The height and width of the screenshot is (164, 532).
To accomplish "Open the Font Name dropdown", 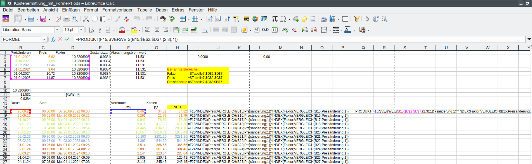I will (57, 30).
